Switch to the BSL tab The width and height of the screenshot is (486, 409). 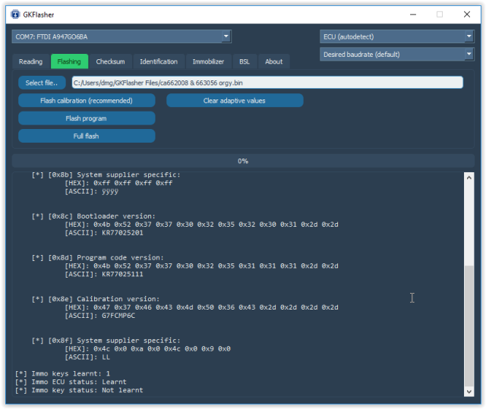click(x=245, y=61)
